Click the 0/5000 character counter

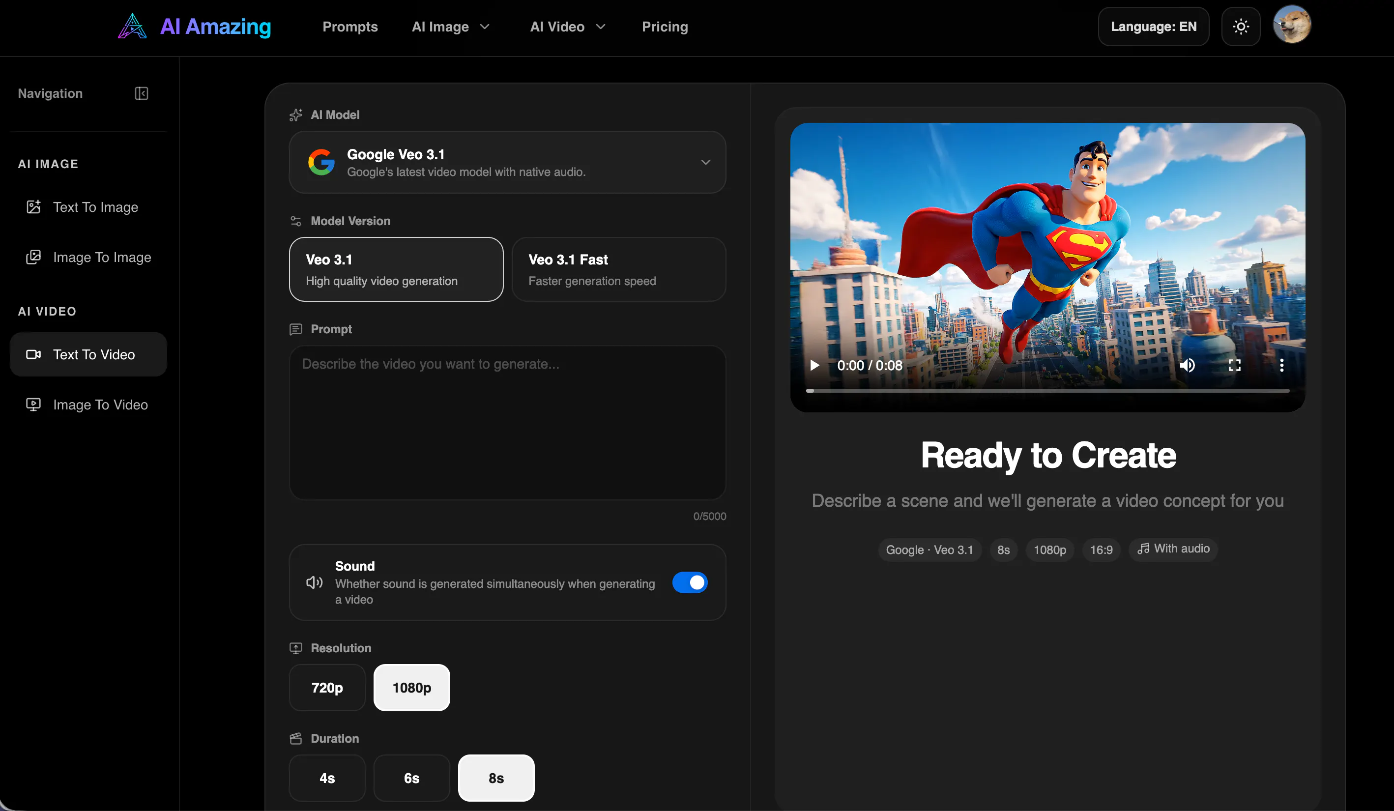[x=710, y=516]
